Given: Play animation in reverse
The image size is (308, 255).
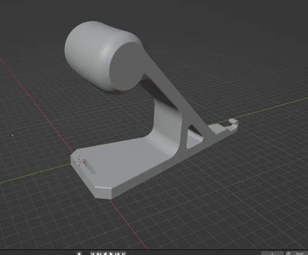Looking at the screenshot, I should [x=105, y=253].
